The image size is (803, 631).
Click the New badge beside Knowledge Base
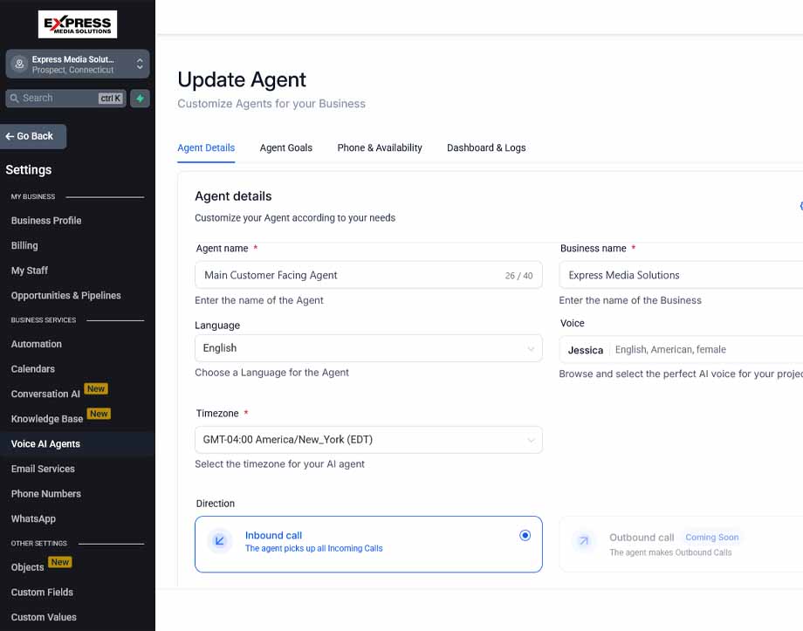tap(99, 414)
